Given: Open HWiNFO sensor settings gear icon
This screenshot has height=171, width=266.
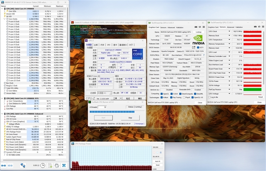Looking at the screenshot, I should coord(57,165).
